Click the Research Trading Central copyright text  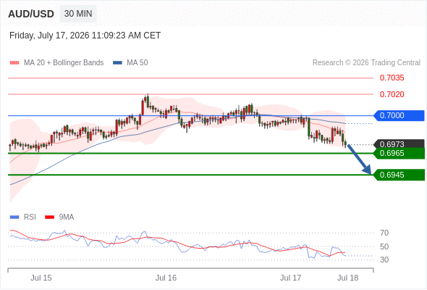click(366, 63)
